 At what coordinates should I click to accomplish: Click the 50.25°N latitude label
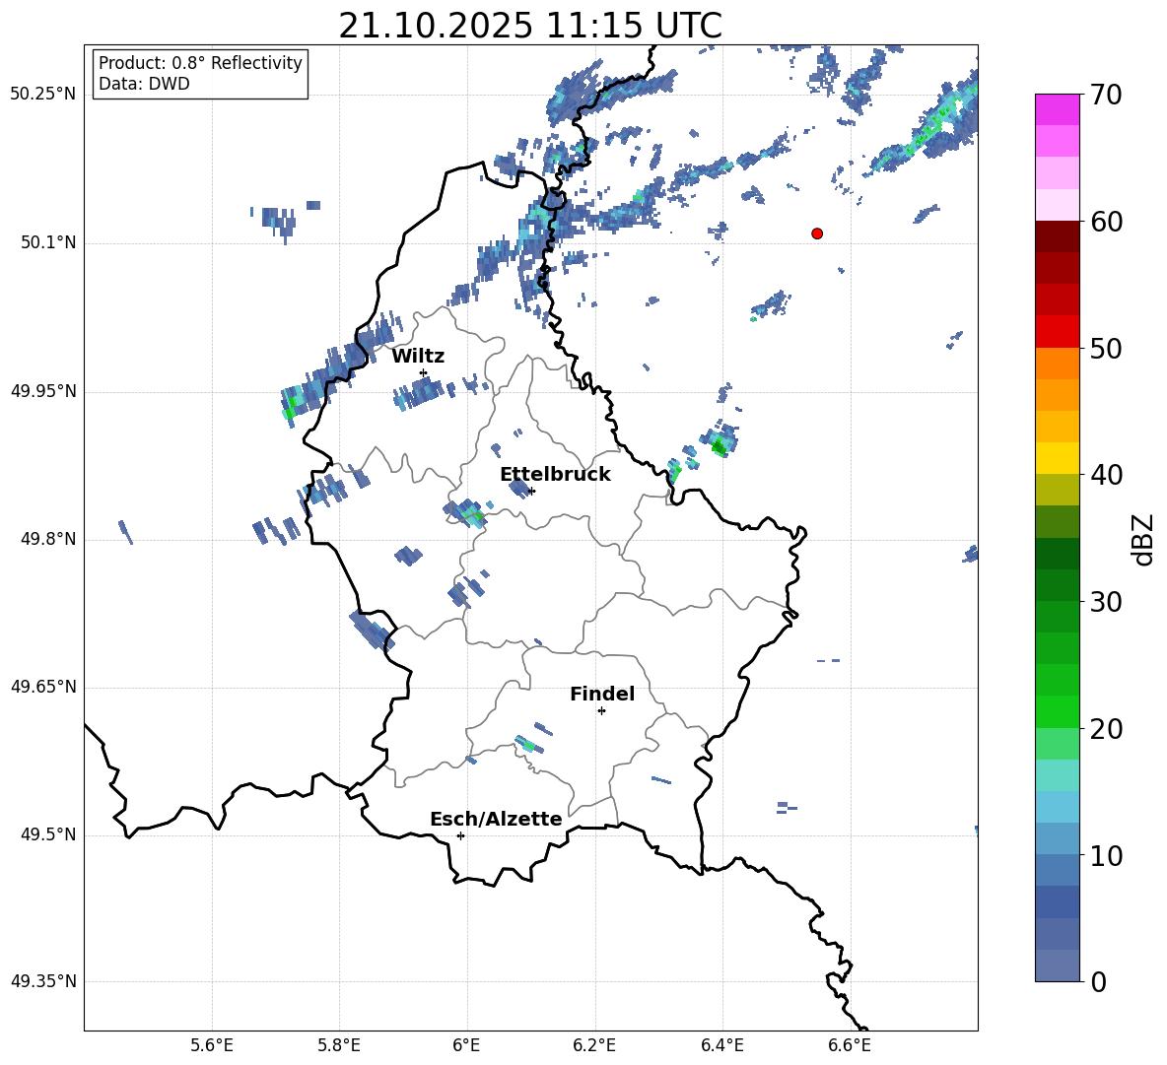(43, 95)
